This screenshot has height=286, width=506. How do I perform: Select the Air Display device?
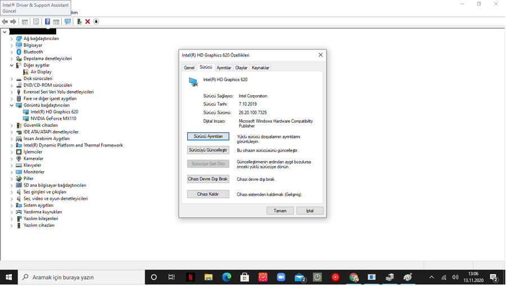41,71
